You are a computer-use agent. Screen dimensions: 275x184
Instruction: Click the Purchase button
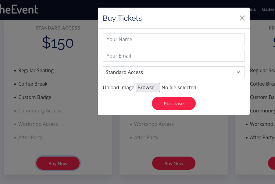pos(173,104)
